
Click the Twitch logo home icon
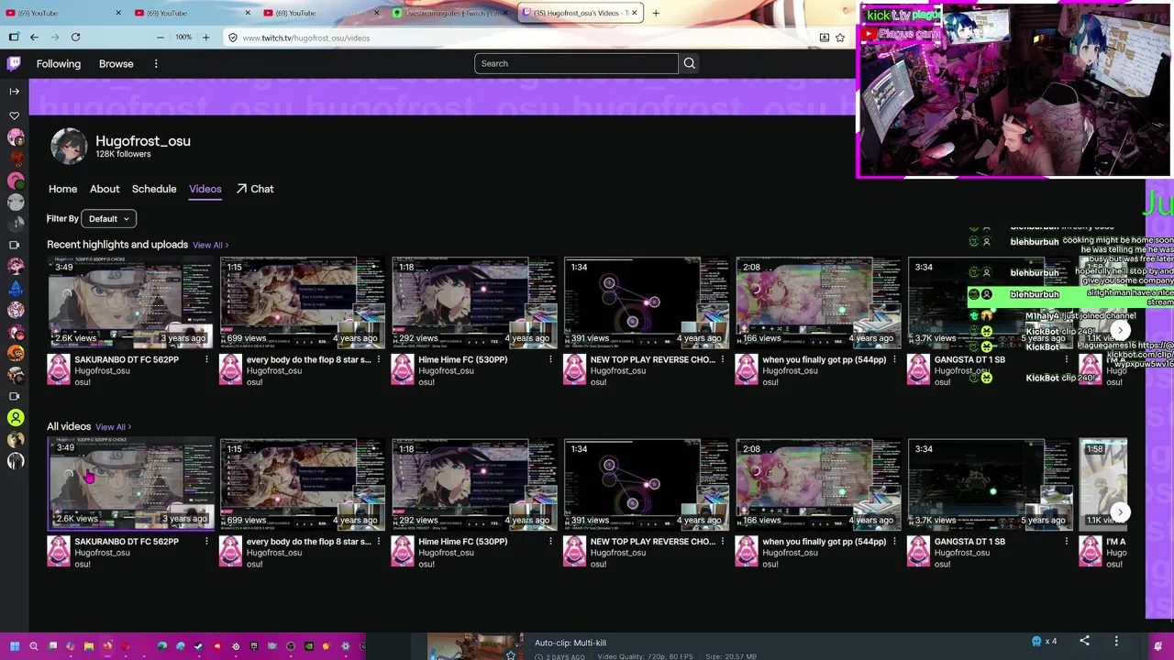pyautogui.click(x=14, y=63)
